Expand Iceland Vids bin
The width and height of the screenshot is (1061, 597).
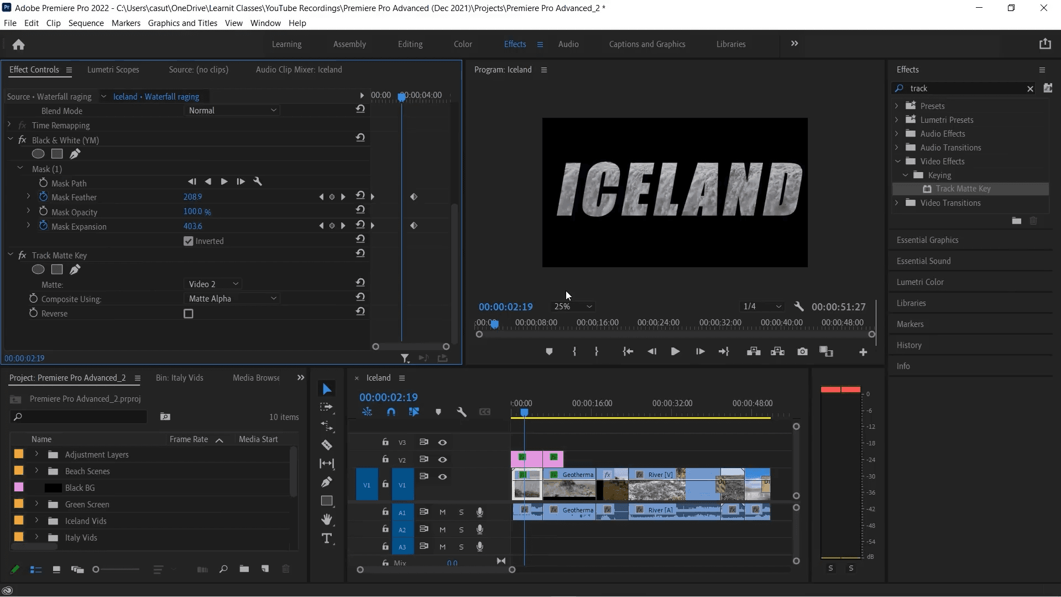pyautogui.click(x=36, y=521)
